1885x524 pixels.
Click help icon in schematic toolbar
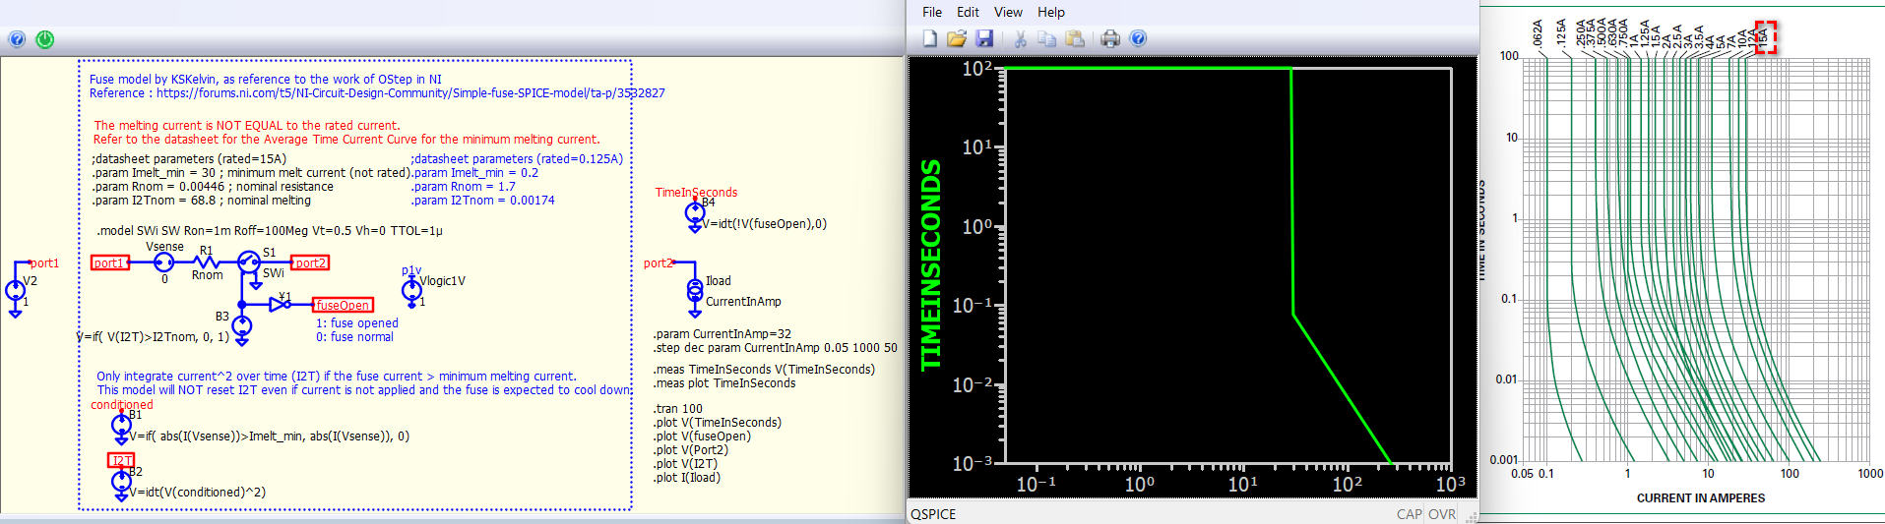[17, 39]
